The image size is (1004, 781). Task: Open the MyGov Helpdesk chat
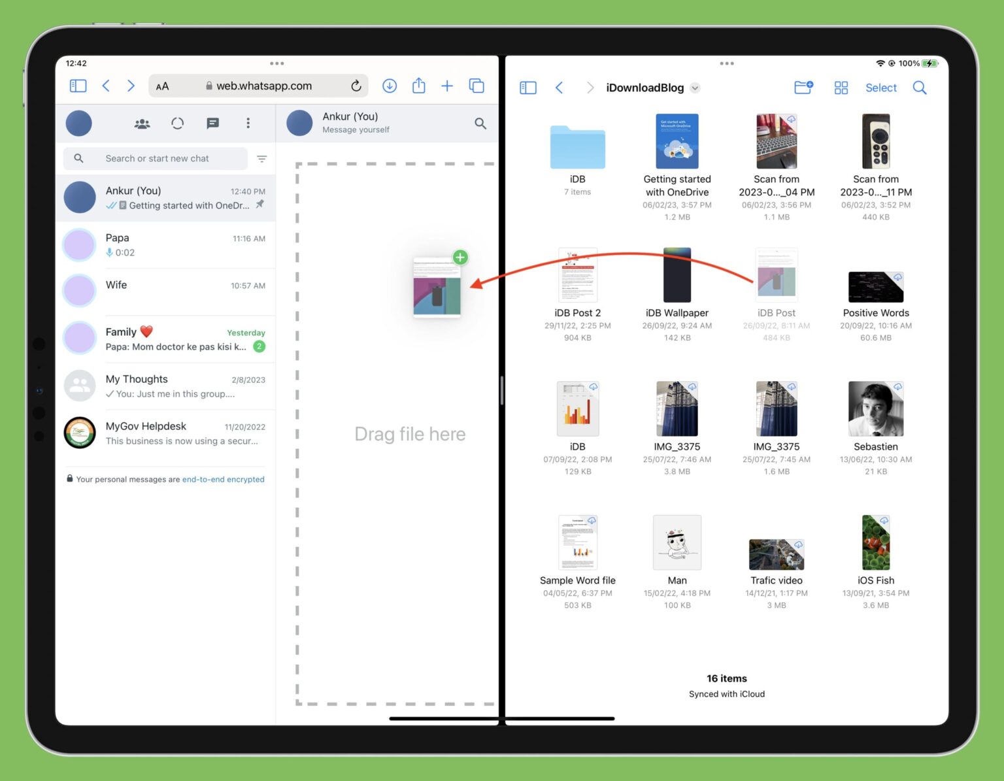click(x=165, y=433)
